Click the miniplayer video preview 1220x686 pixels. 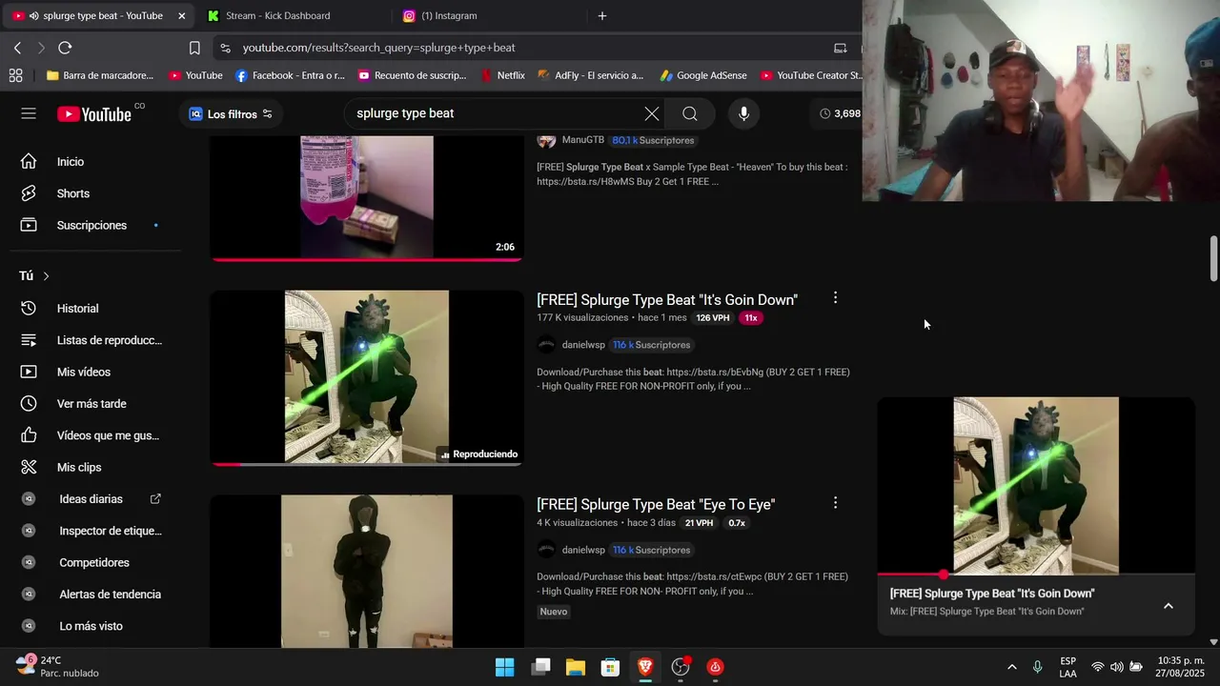pyautogui.click(x=1036, y=485)
